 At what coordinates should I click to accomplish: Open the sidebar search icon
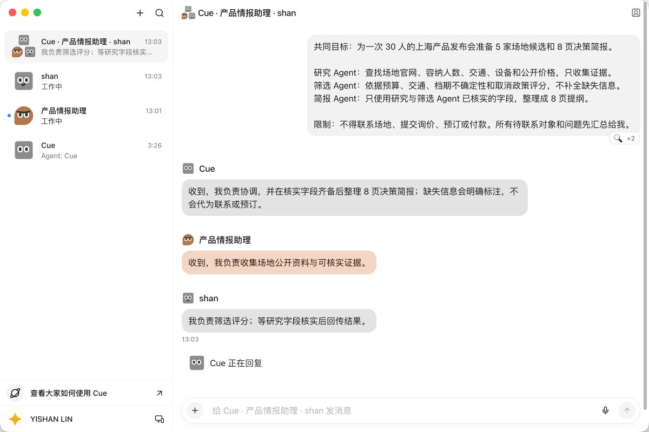[160, 13]
